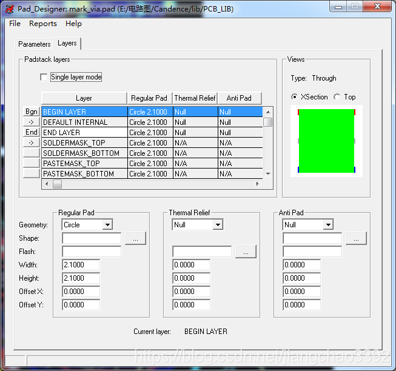Open the Reports menu
This screenshot has height=371, width=396.
click(43, 24)
